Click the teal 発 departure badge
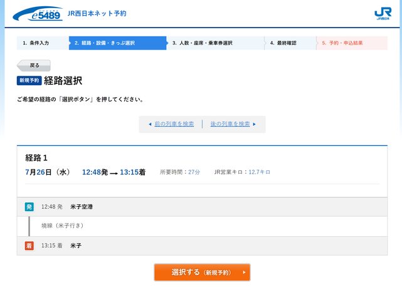Viewport: 402px width, 290px height. tap(29, 207)
